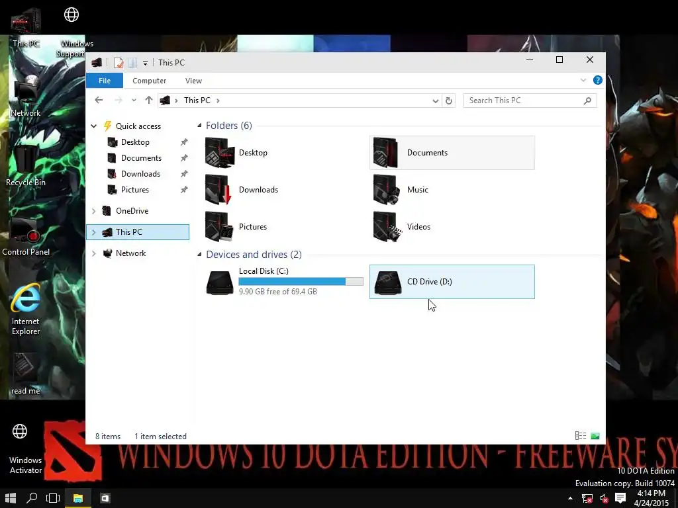Go up one level with up arrow
Screen dimensions: 678x508
click(149, 101)
